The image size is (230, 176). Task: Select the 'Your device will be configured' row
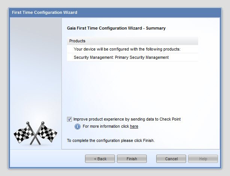(133, 49)
